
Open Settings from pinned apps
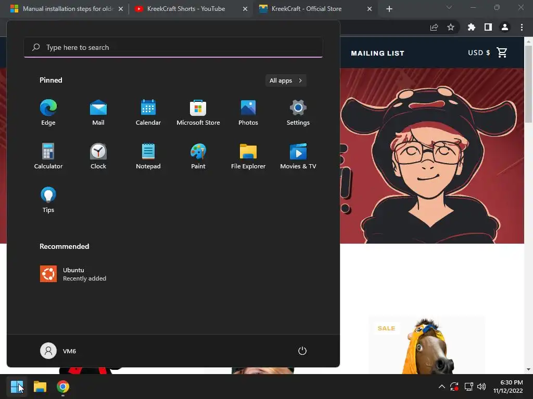(x=298, y=113)
